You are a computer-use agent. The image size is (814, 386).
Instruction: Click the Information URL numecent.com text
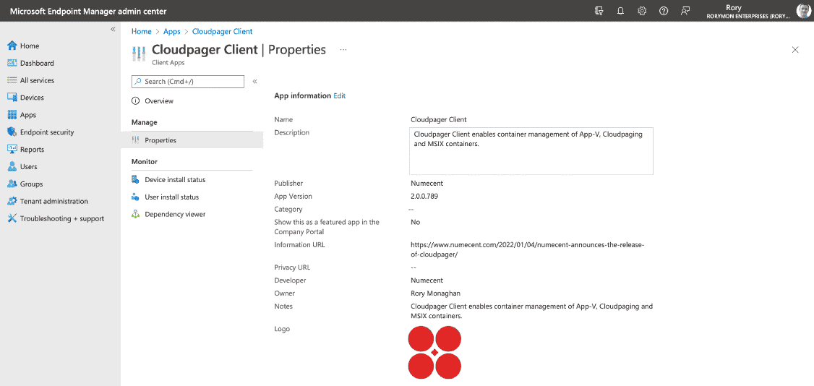coord(528,249)
